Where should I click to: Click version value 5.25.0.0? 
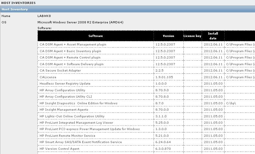click(162, 122)
